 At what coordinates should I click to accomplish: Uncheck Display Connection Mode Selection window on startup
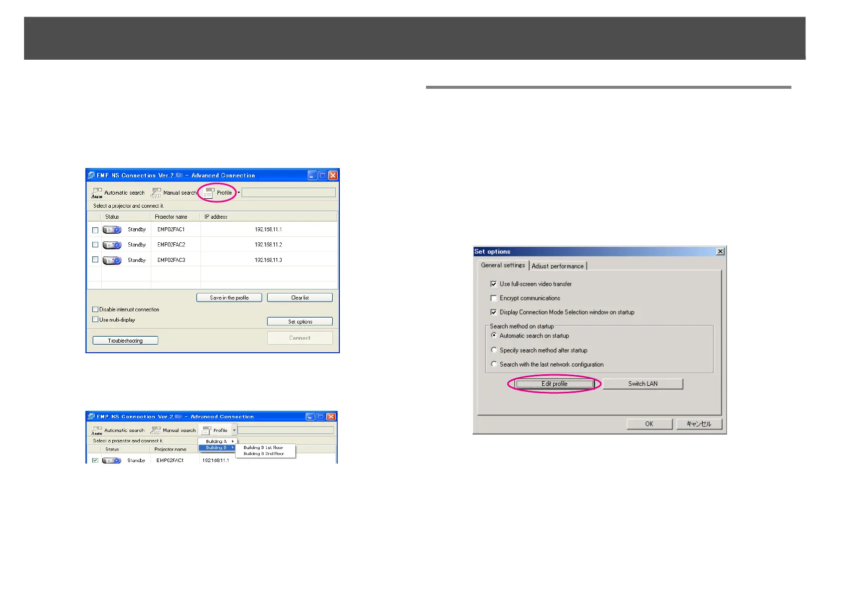(494, 312)
